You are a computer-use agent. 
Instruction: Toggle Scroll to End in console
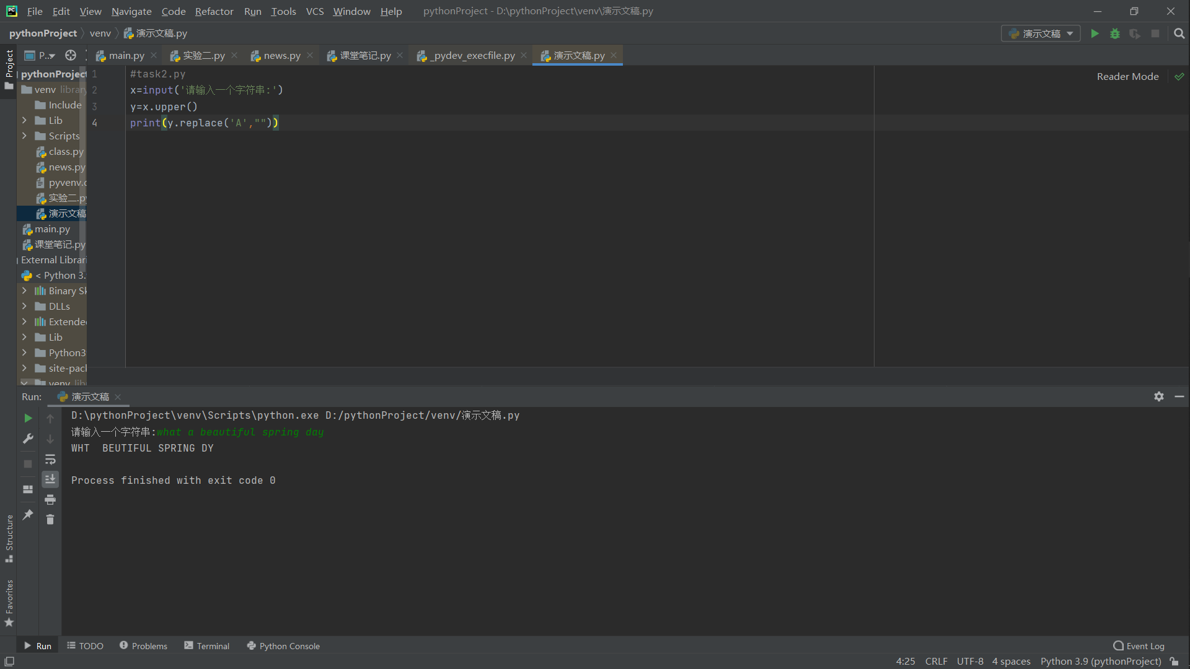tap(50, 479)
